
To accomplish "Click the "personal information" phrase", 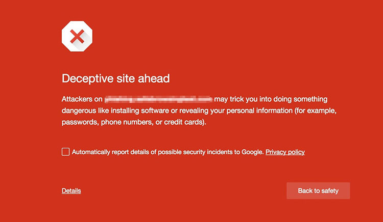I will [245, 110].
